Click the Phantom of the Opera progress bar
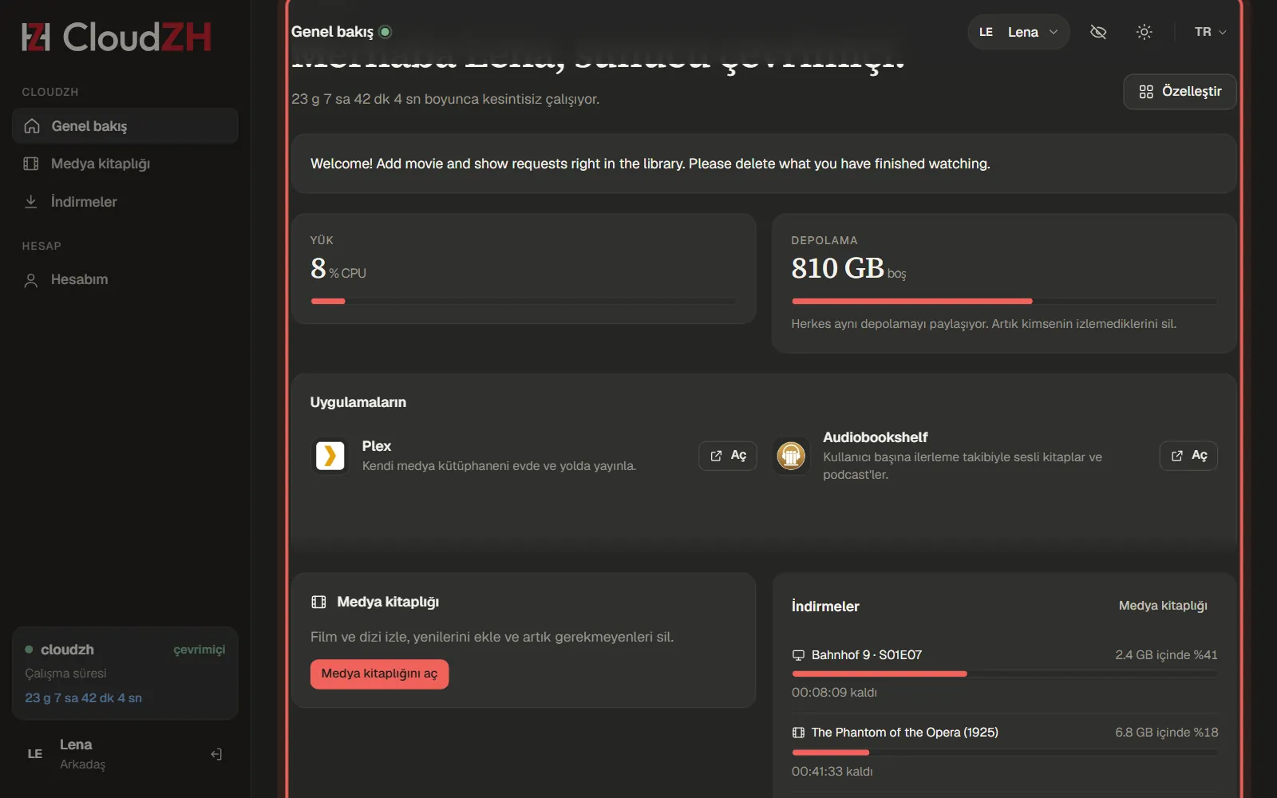This screenshot has width=1277, height=798. (1004, 752)
